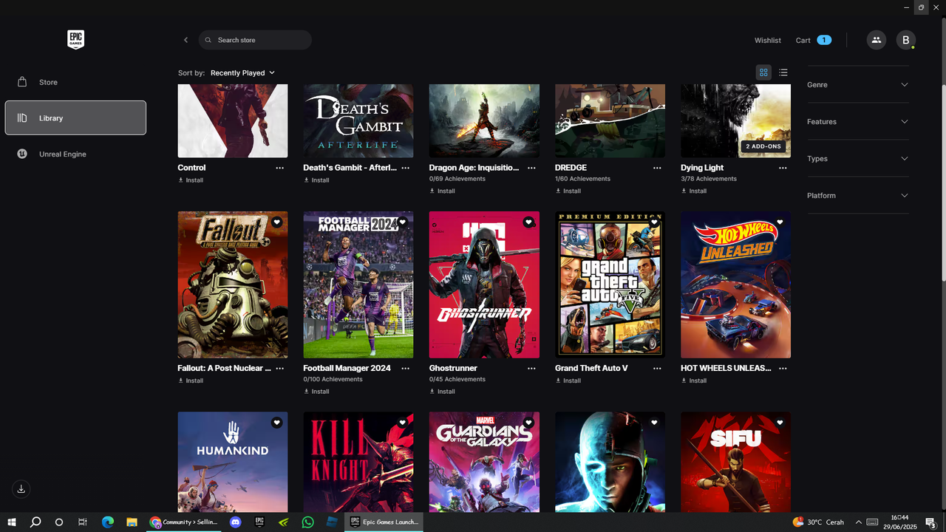
Task: Open Dying Light 2 ADD-ONS badge
Action: (x=763, y=146)
